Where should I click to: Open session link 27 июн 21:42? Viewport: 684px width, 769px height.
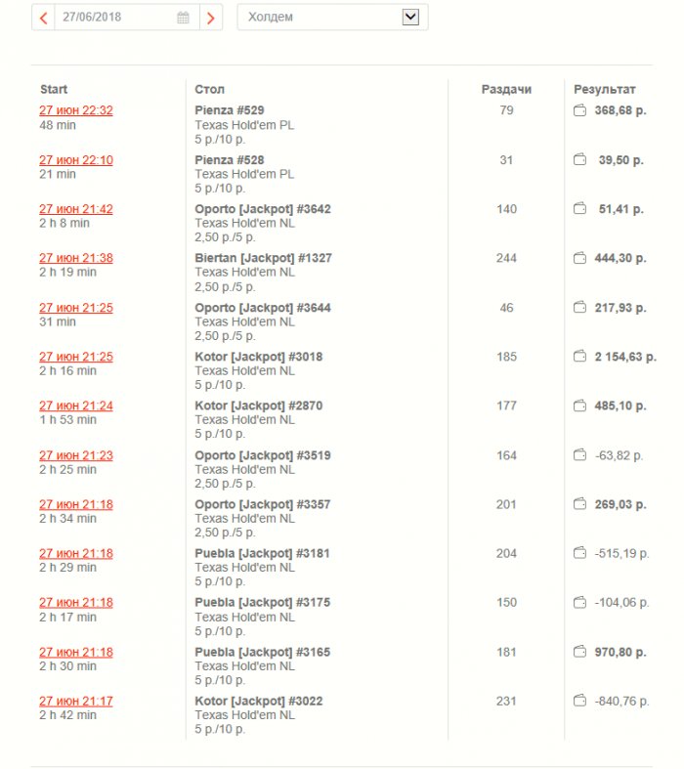coord(76,209)
